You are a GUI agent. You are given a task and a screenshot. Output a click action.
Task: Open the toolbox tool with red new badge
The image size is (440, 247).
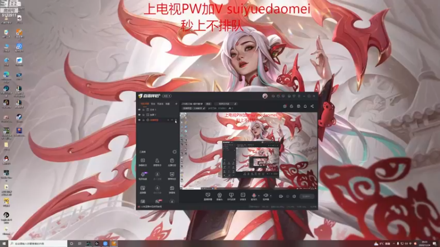(x=158, y=201)
